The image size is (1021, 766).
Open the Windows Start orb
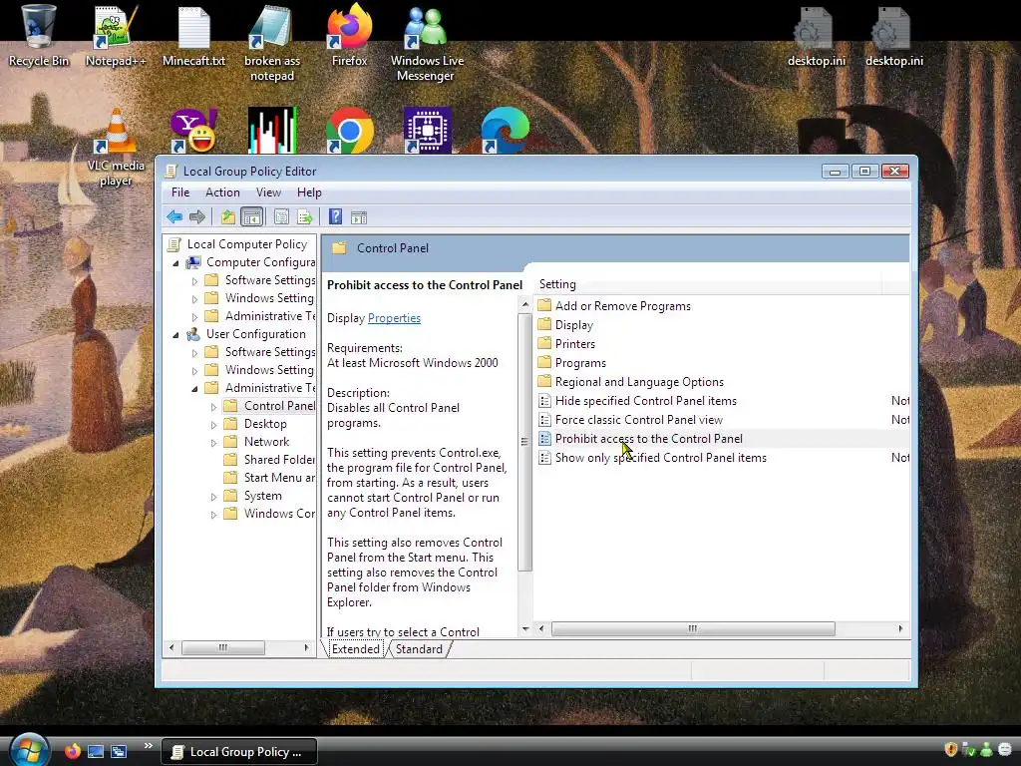(30, 749)
